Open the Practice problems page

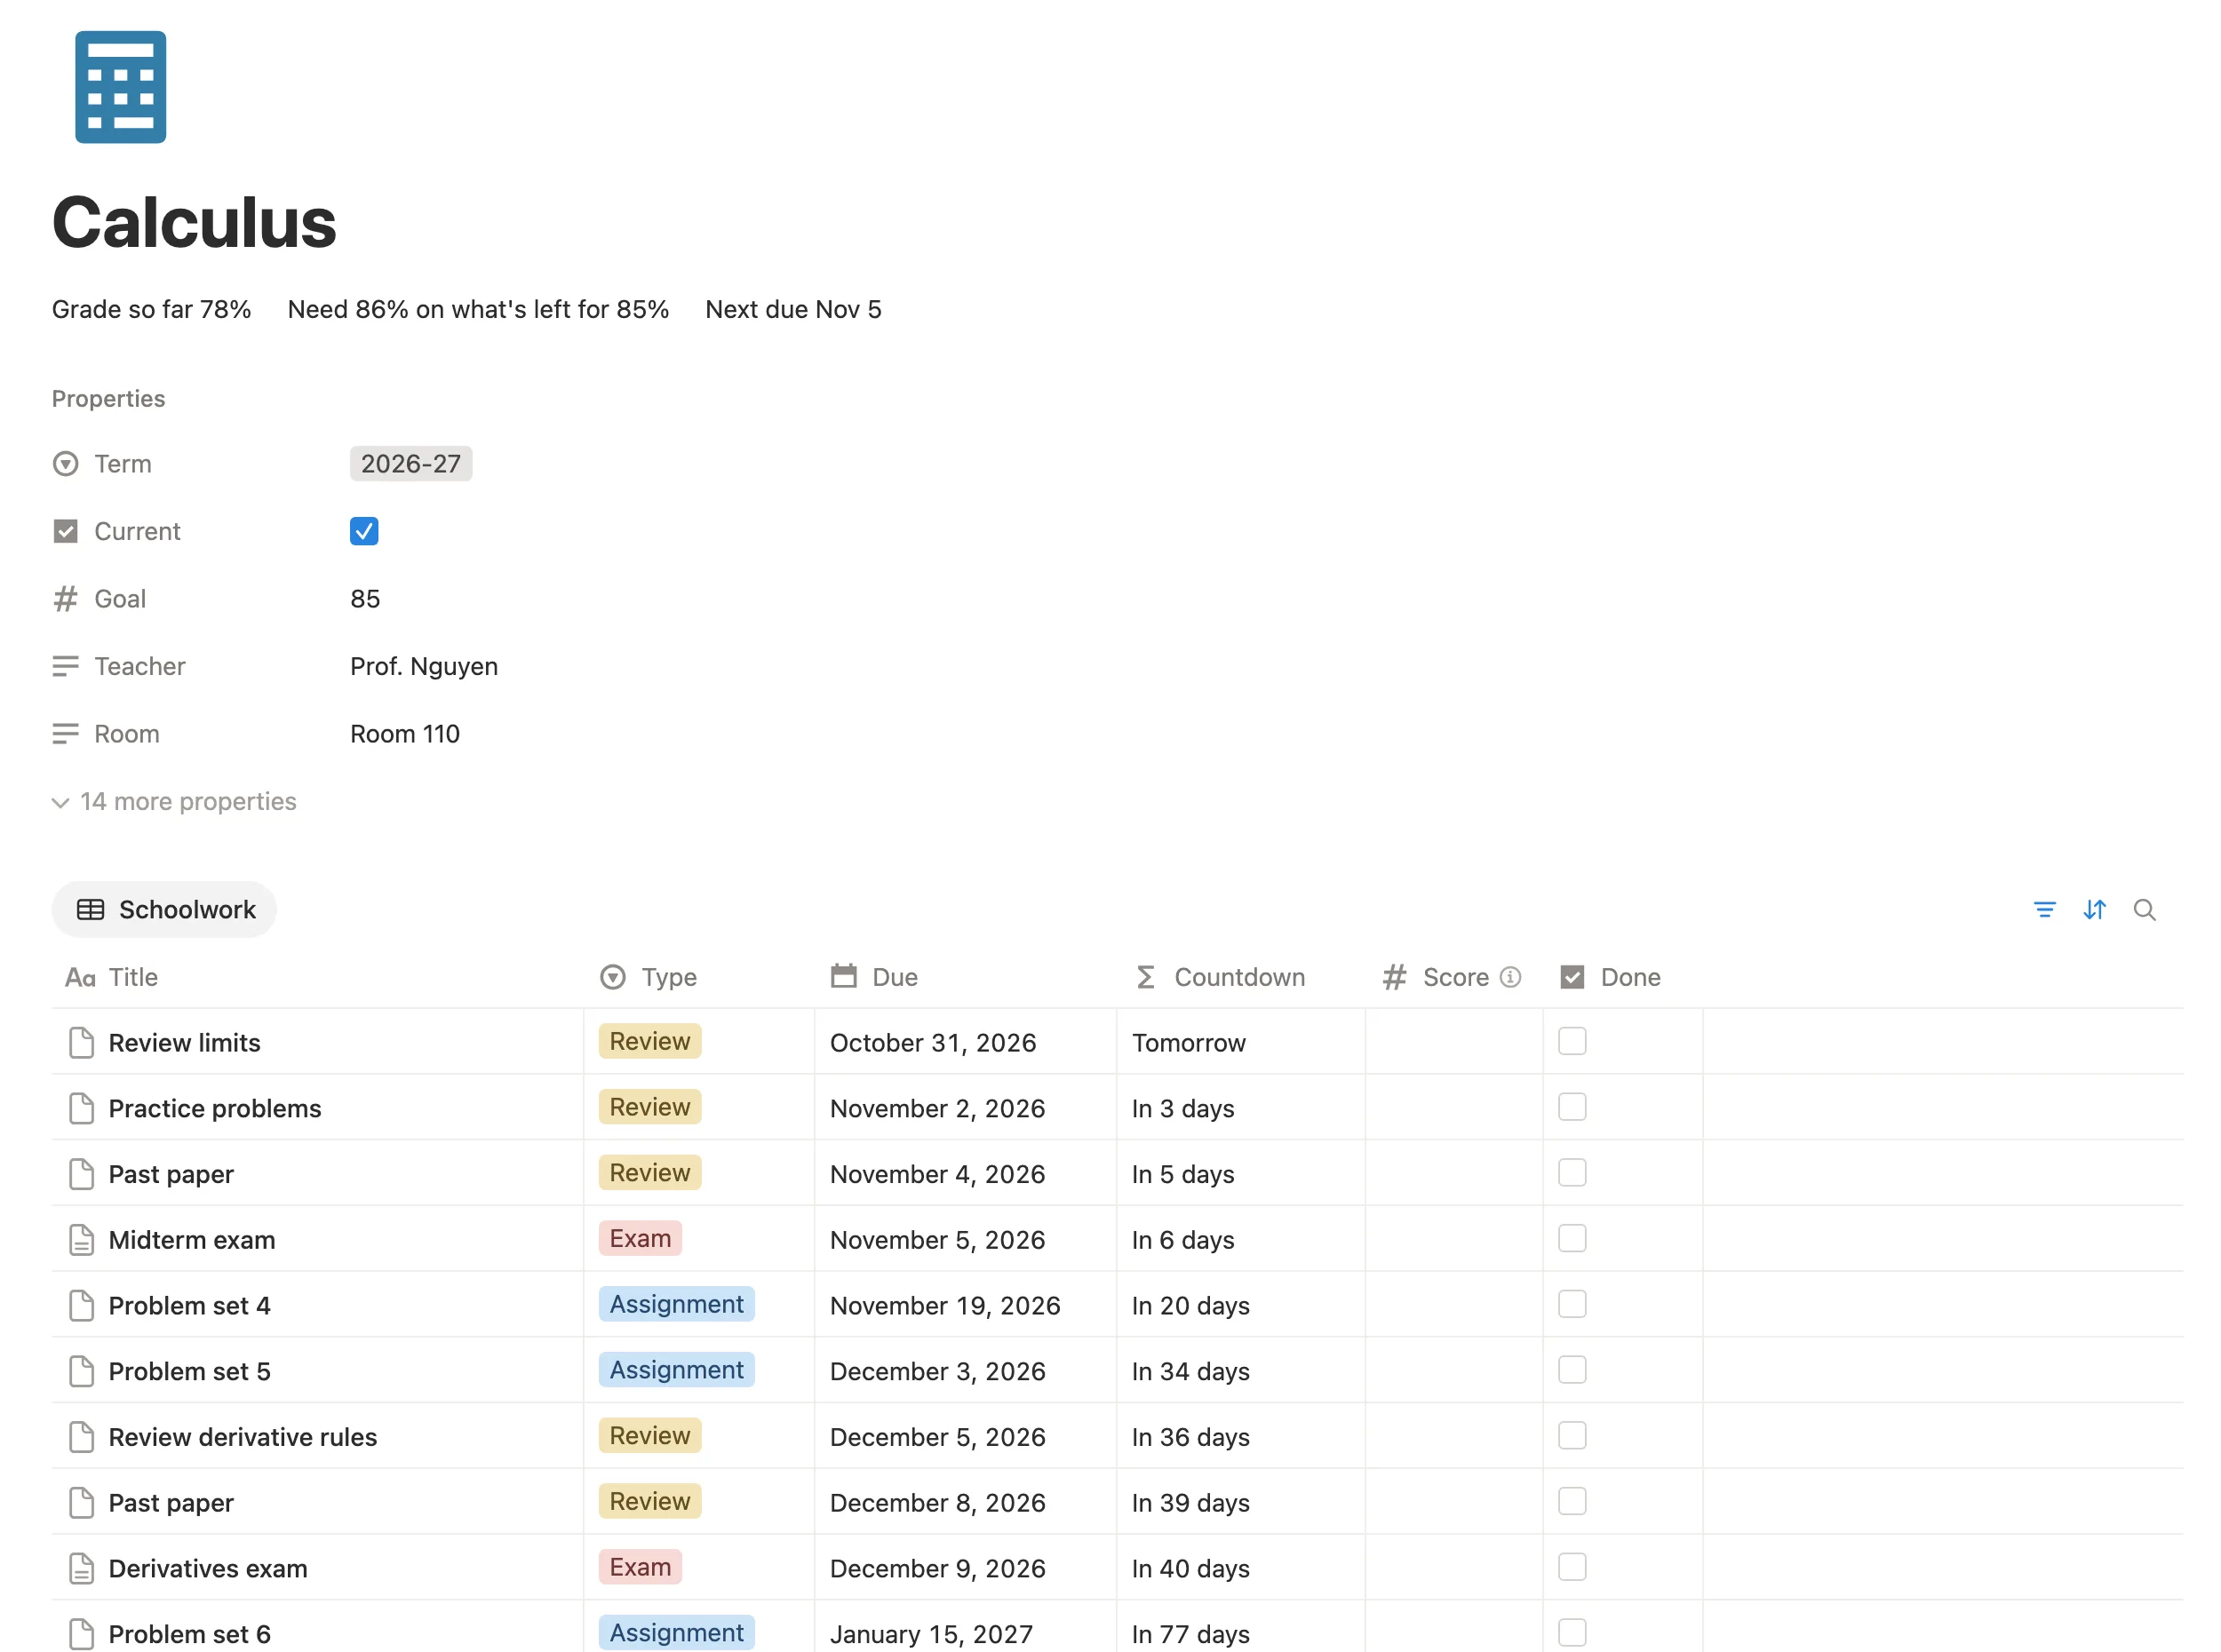(214, 1108)
